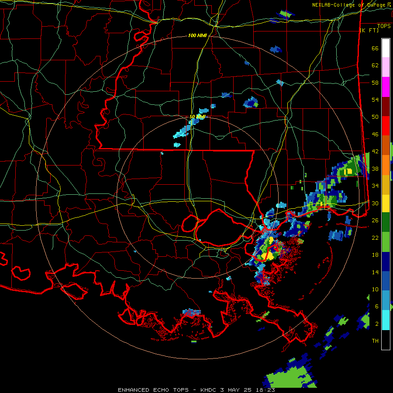The image size is (393, 393).
Task: Click the 26 legend value
Action: pos(375,221)
